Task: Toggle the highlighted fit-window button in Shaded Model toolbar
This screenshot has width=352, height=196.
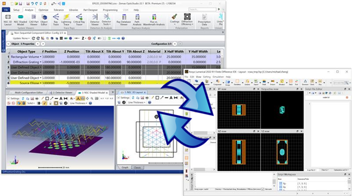Action: [56, 103]
